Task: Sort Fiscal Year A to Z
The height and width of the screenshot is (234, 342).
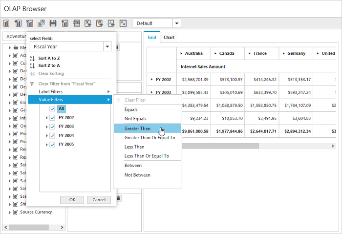Action: [49, 58]
